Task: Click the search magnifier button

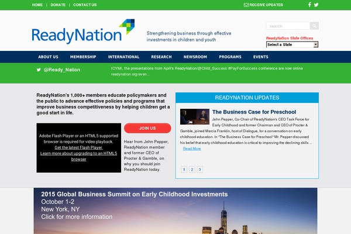Action: pyautogui.click(x=314, y=26)
